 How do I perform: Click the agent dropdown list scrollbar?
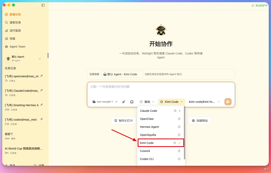click(185, 133)
